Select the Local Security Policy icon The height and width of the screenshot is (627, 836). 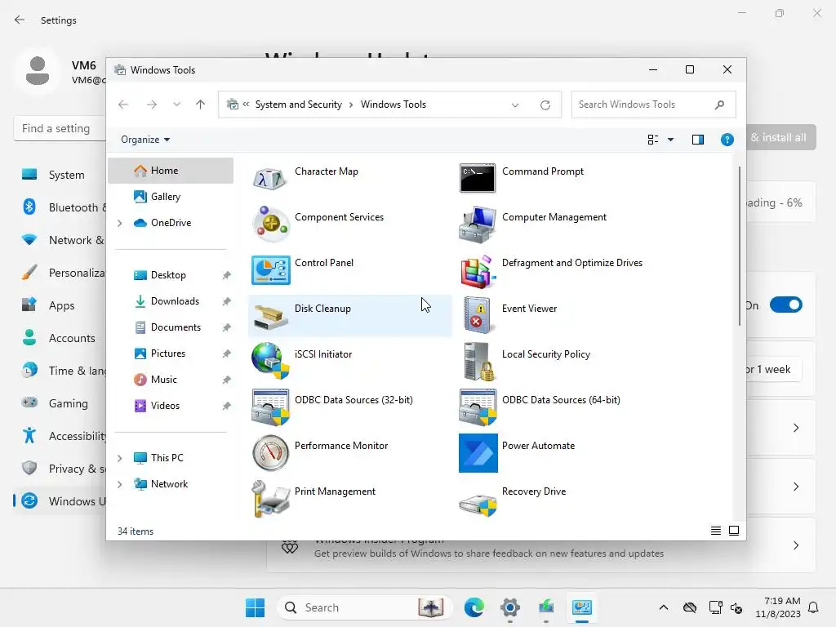tap(478, 362)
